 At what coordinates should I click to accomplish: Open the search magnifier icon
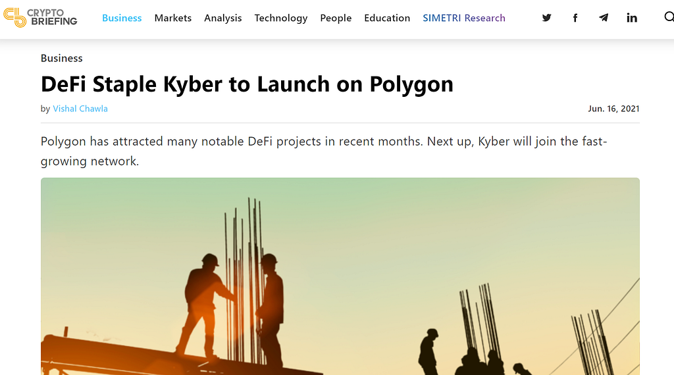(669, 17)
